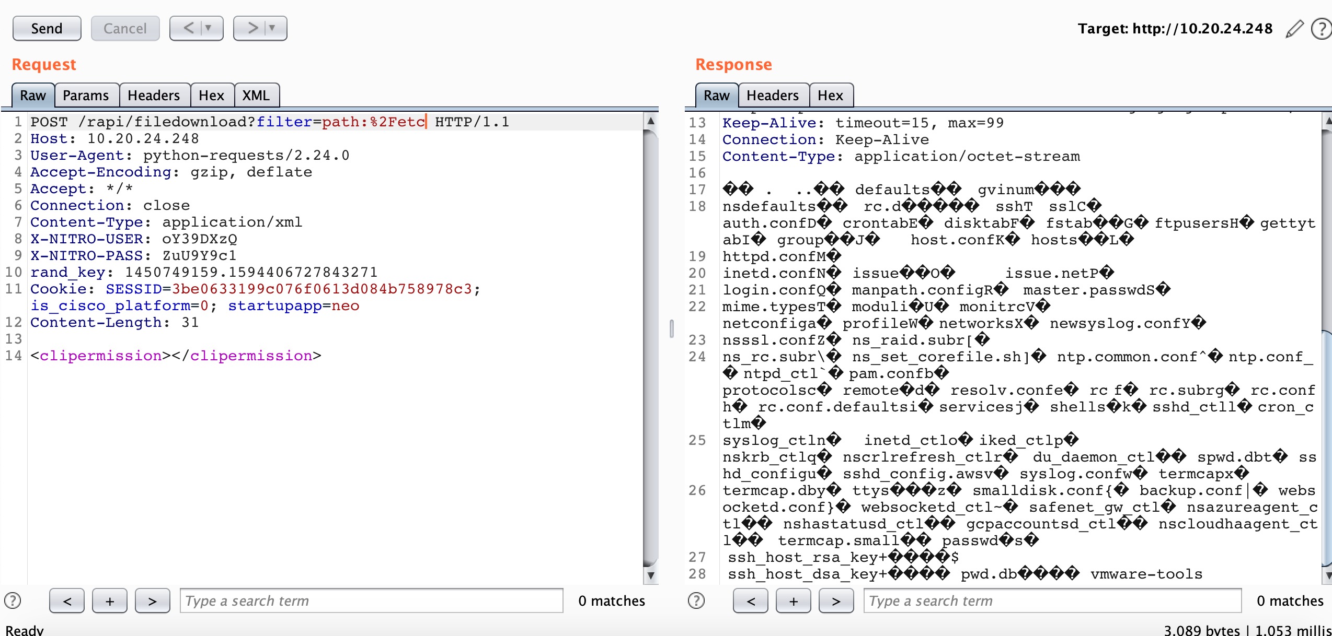This screenshot has width=1332, height=636.
Task: Open the top-right help question mark icon
Action: [1322, 29]
